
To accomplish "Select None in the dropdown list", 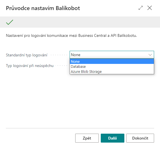I will [x=112, y=61].
